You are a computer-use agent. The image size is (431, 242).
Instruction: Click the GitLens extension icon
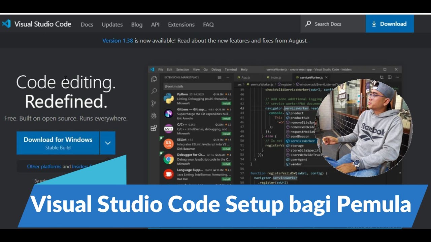point(168,114)
